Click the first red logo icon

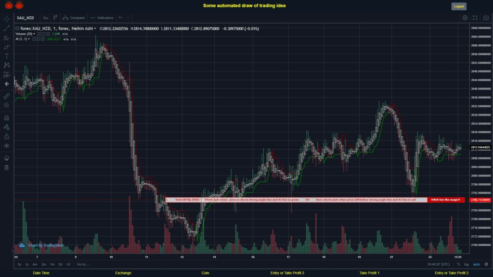pos(9,5)
